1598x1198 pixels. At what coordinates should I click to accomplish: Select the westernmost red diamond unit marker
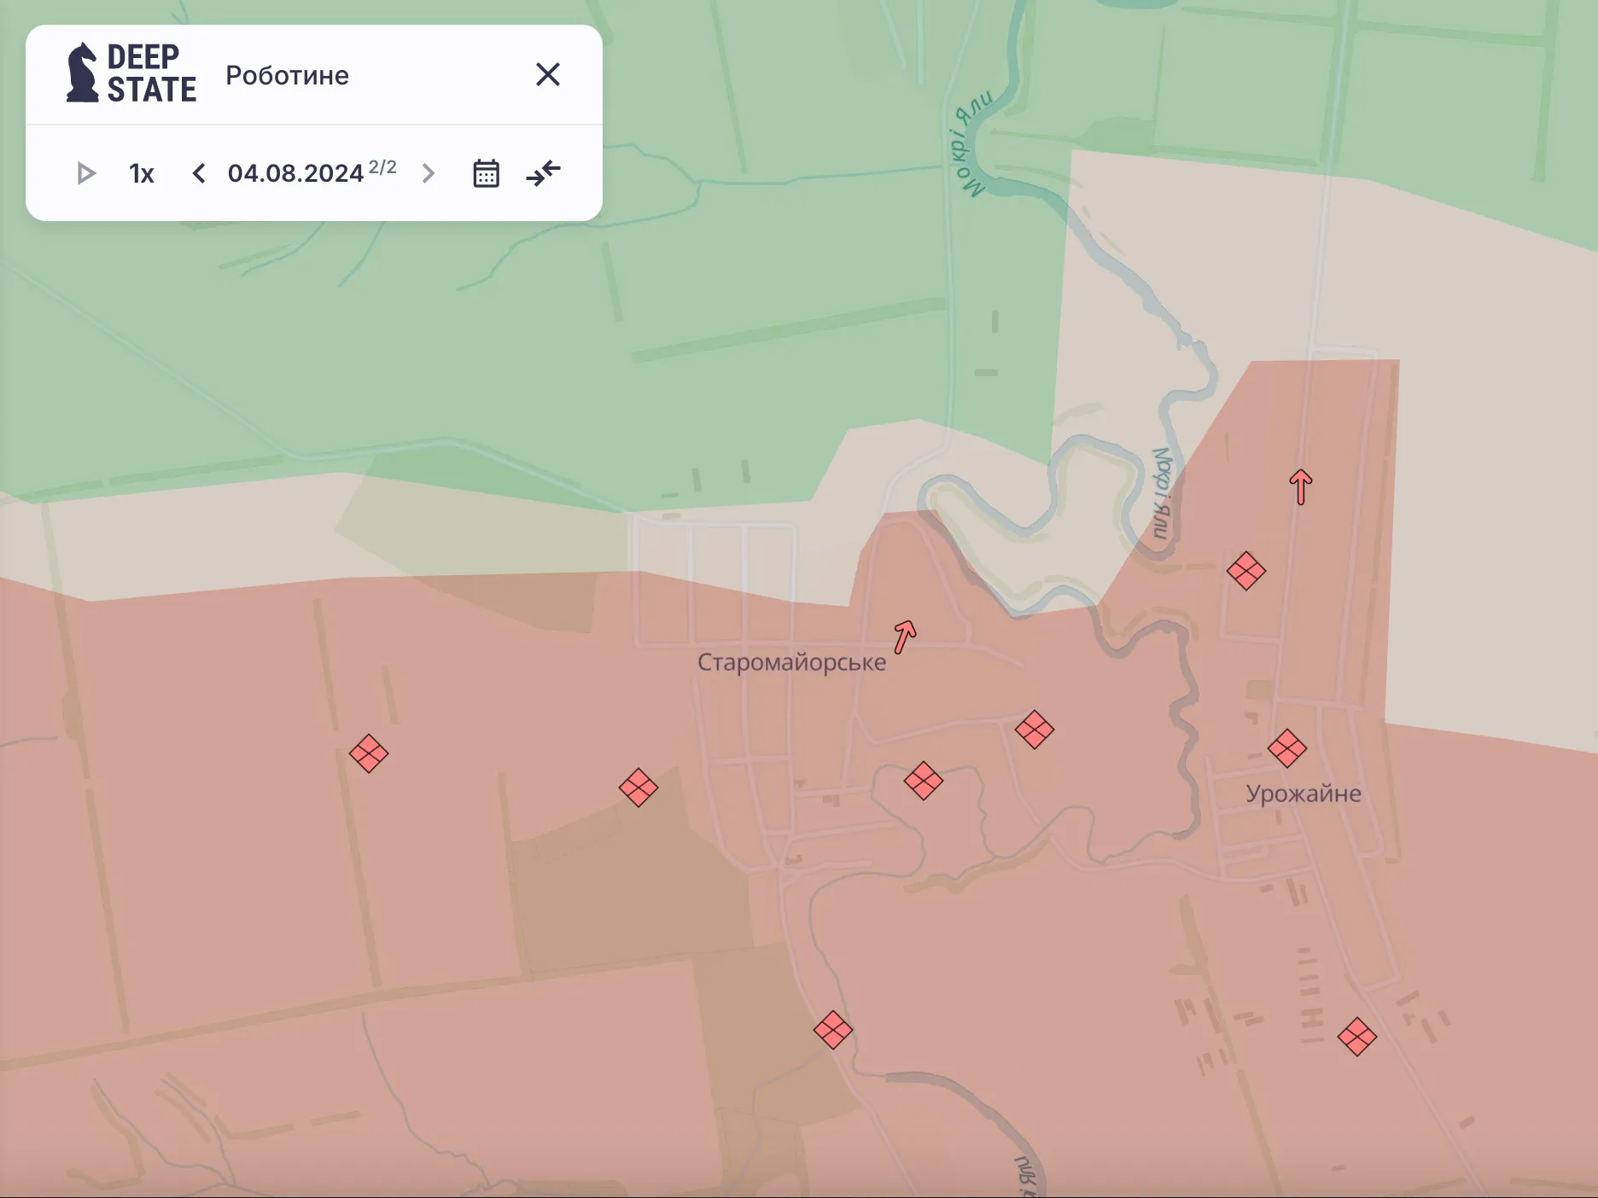(x=369, y=753)
